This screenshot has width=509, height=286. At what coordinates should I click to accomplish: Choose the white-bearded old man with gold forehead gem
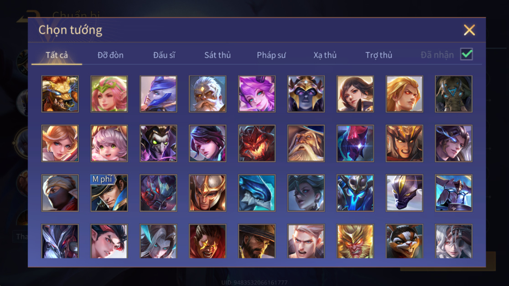coord(208,94)
